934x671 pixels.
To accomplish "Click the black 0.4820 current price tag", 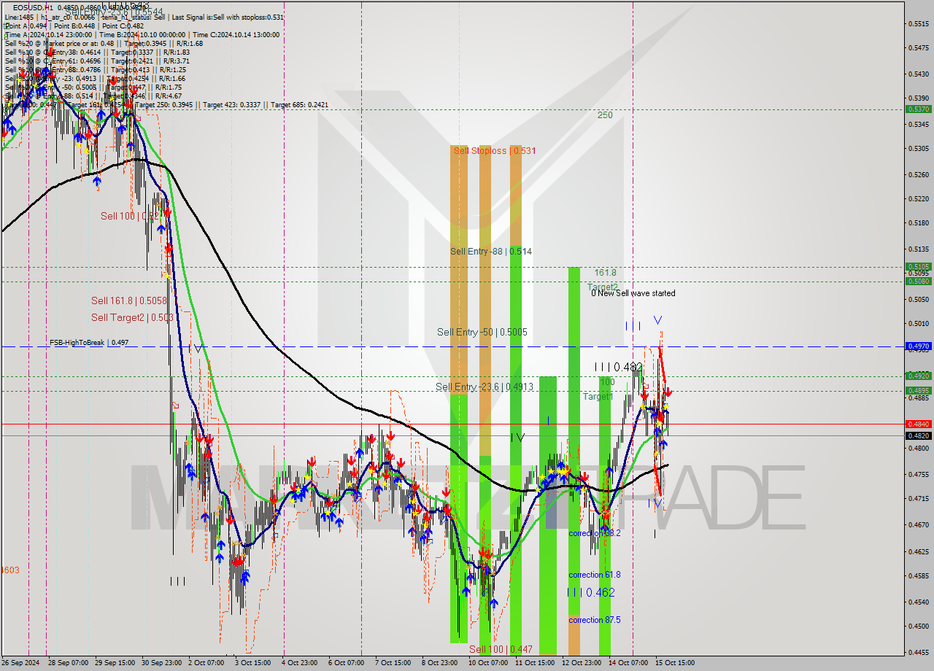I will 918,435.
